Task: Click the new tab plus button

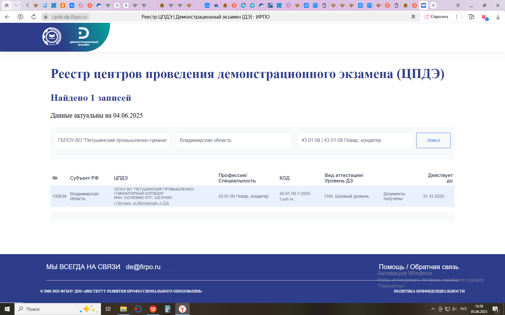Action: pyautogui.click(x=433, y=5)
